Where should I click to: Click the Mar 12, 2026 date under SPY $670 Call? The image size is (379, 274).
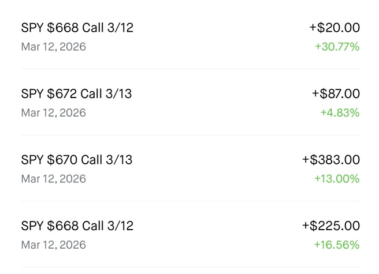click(x=53, y=179)
